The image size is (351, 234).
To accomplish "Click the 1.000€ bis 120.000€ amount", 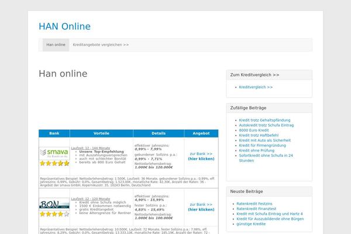I will click(153, 167).
